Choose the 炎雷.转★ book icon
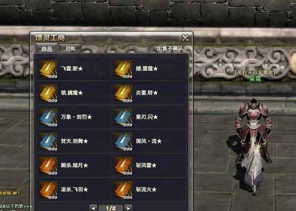This screenshot has height=211, width=296. click(123, 93)
